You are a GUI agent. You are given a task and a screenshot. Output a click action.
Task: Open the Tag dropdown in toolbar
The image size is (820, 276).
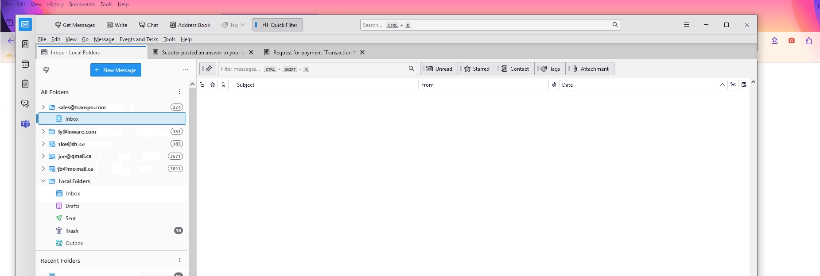click(x=233, y=25)
